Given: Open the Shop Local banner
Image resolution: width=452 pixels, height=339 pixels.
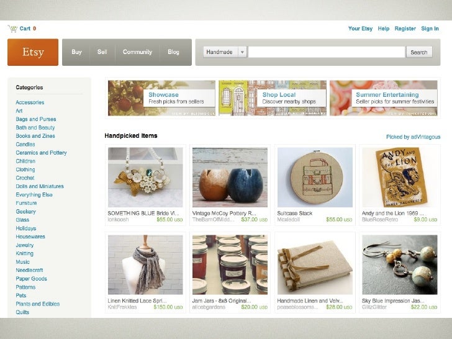Looking at the screenshot, I should [273, 98].
